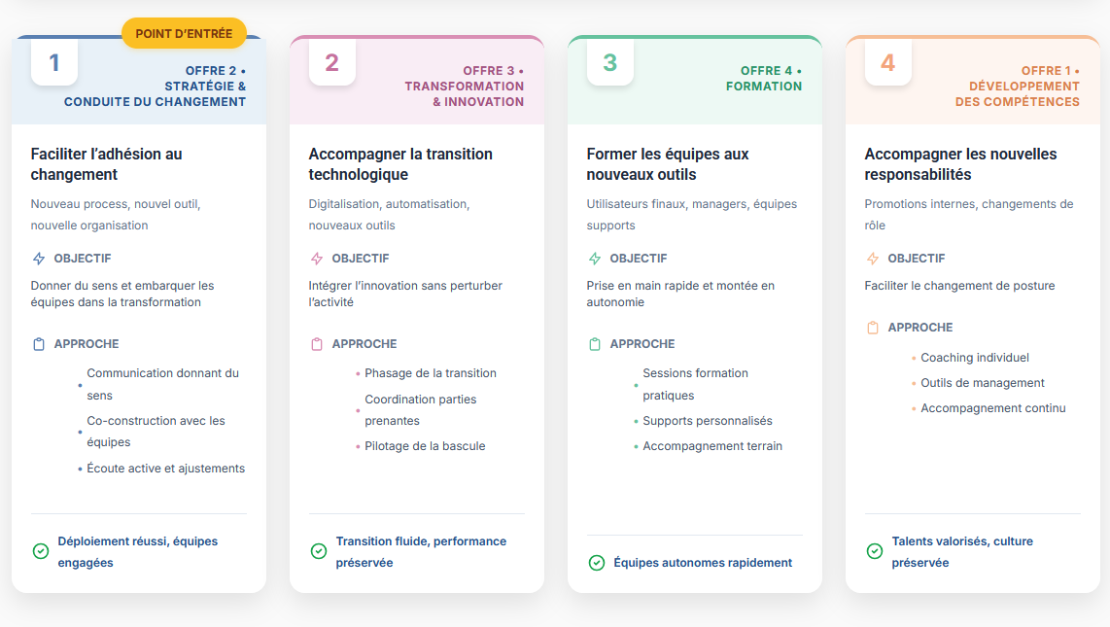
Task: Click the pink clipboard APPROCHE icon
Action: (317, 344)
